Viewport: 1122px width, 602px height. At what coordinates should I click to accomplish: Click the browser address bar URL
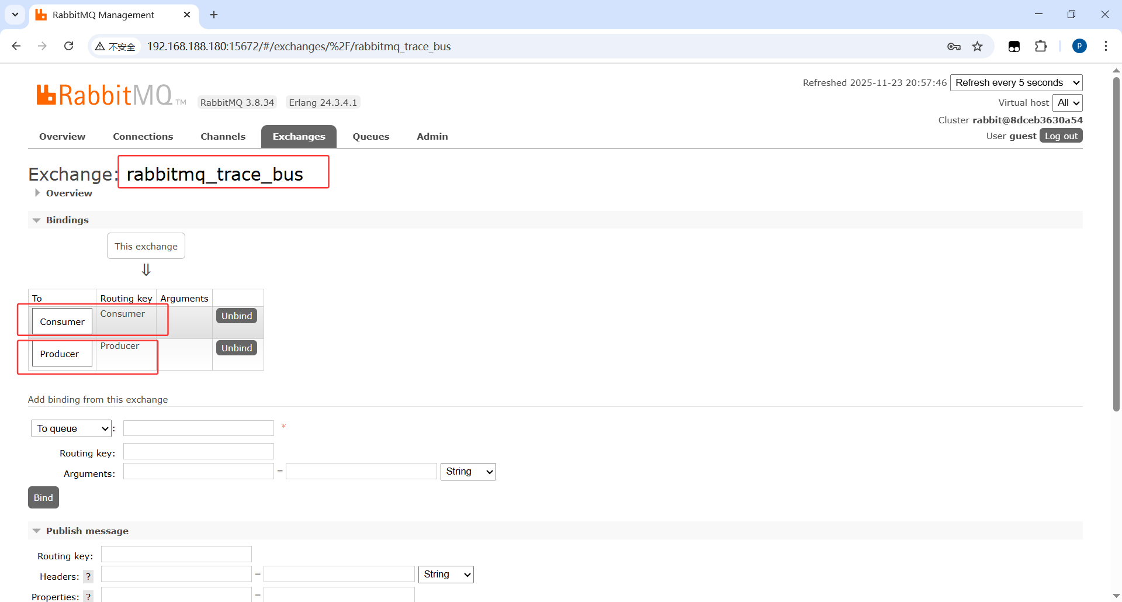(299, 46)
